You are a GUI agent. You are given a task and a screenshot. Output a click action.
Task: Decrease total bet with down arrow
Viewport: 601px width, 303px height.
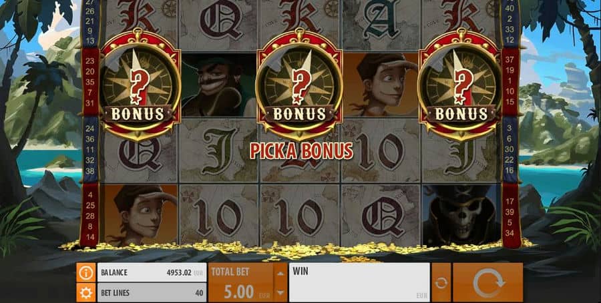pos(280,293)
